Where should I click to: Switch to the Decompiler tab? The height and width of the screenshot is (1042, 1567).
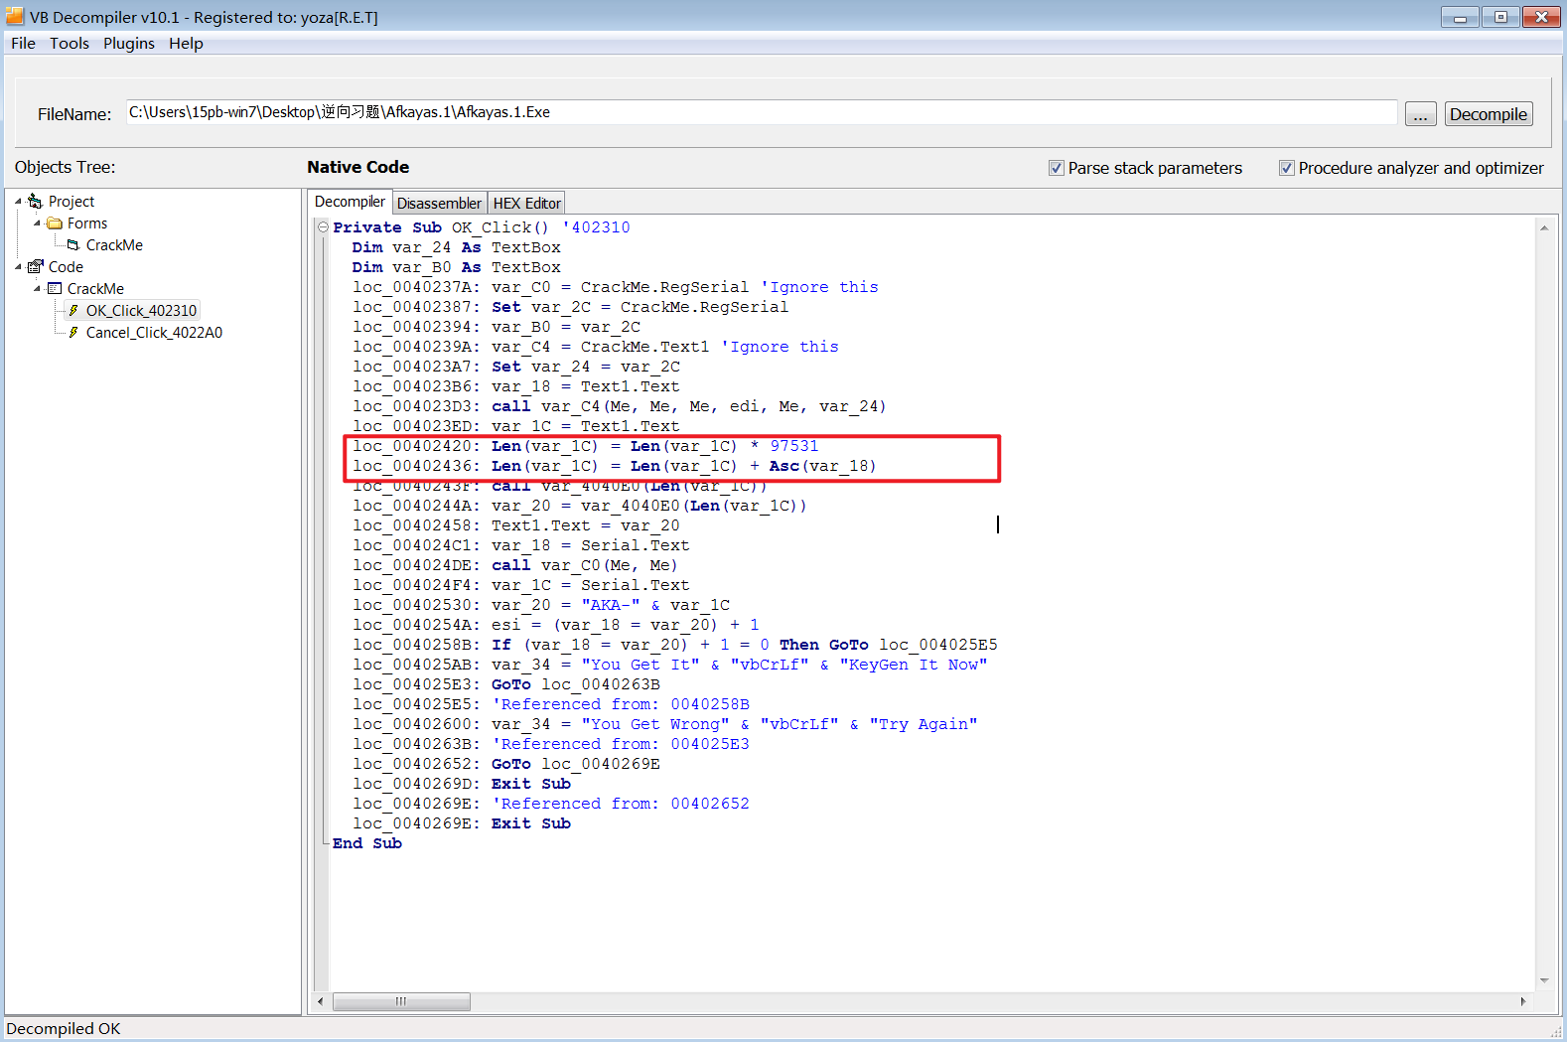pos(350,202)
